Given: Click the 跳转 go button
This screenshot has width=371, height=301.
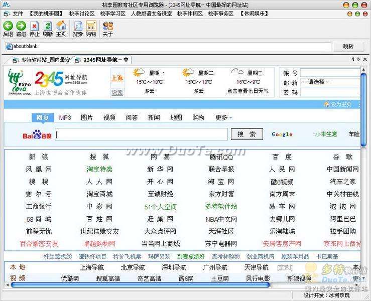Looking at the screenshot, I should (x=349, y=46).
